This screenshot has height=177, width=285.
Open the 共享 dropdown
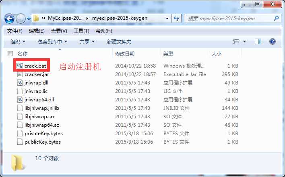click(87, 42)
